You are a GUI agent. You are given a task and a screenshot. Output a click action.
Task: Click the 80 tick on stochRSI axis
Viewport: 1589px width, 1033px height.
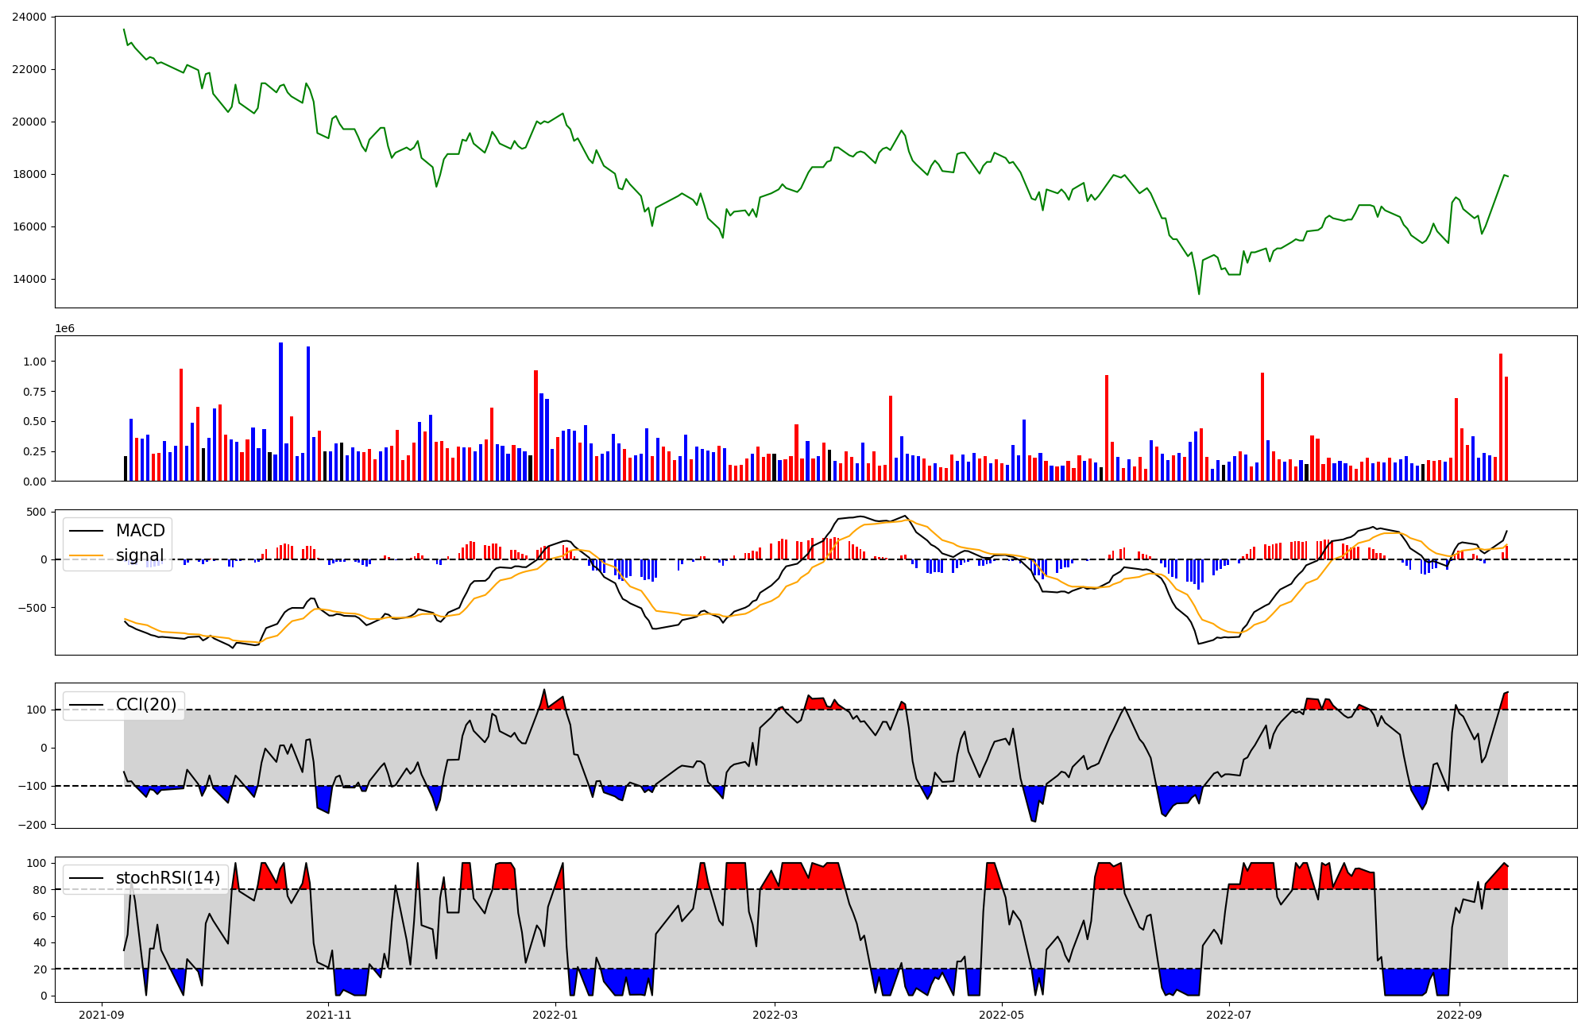(x=40, y=890)
